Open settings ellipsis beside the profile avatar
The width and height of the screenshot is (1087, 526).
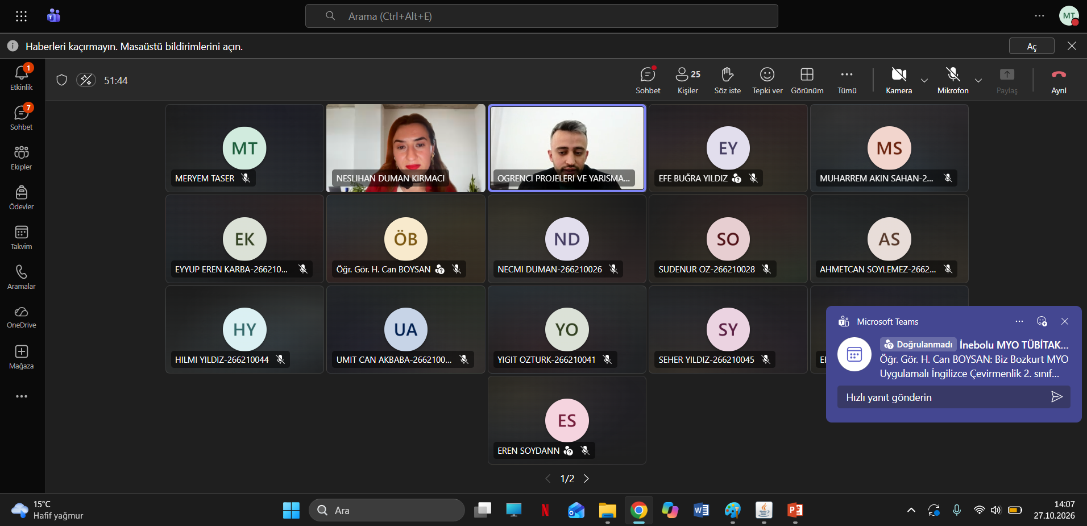[1039, 16]
